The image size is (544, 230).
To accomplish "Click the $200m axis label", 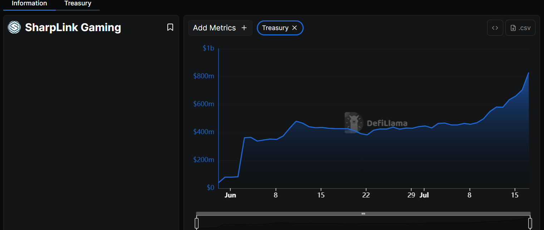I will [204, 160].
